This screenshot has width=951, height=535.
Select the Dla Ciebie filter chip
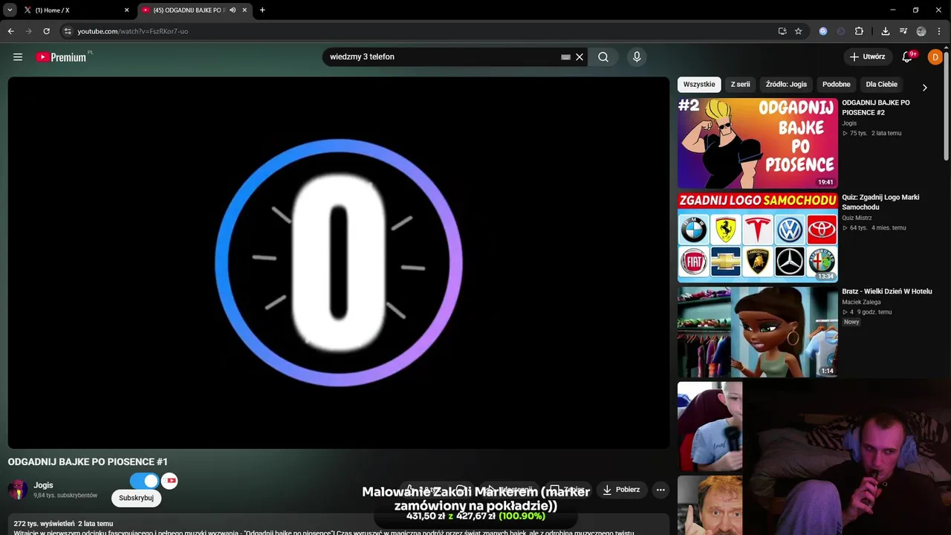click(882, 85)
